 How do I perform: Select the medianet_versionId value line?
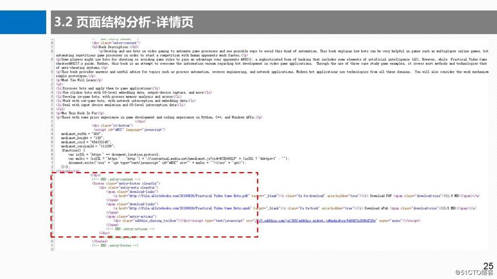coord(88,146)
